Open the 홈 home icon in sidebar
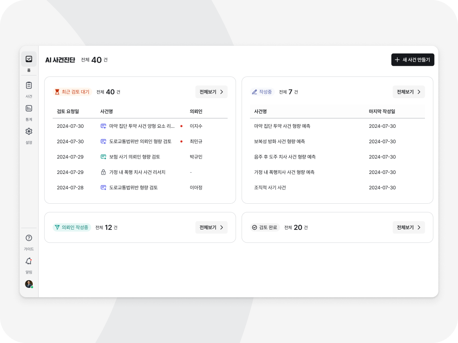Image resolution: width=458 pixels, height=343 pixels. tap(29, 59)
